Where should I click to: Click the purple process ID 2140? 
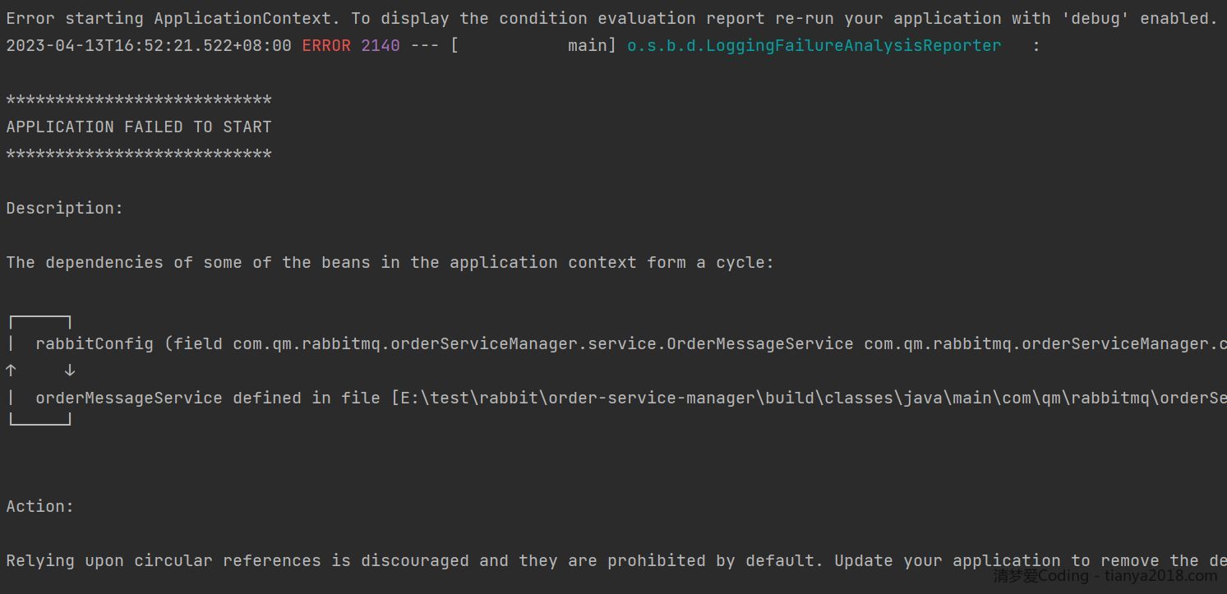coord(380,46)
